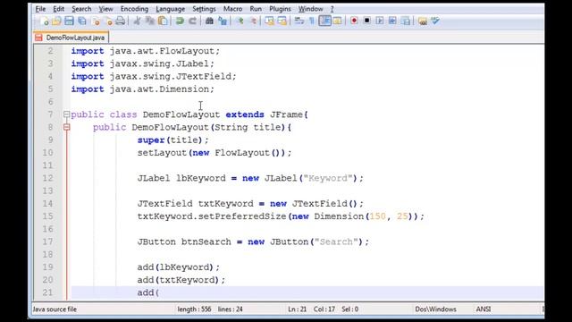
Task: Click setLayout on line 10
Action: [x=163, y=153]
